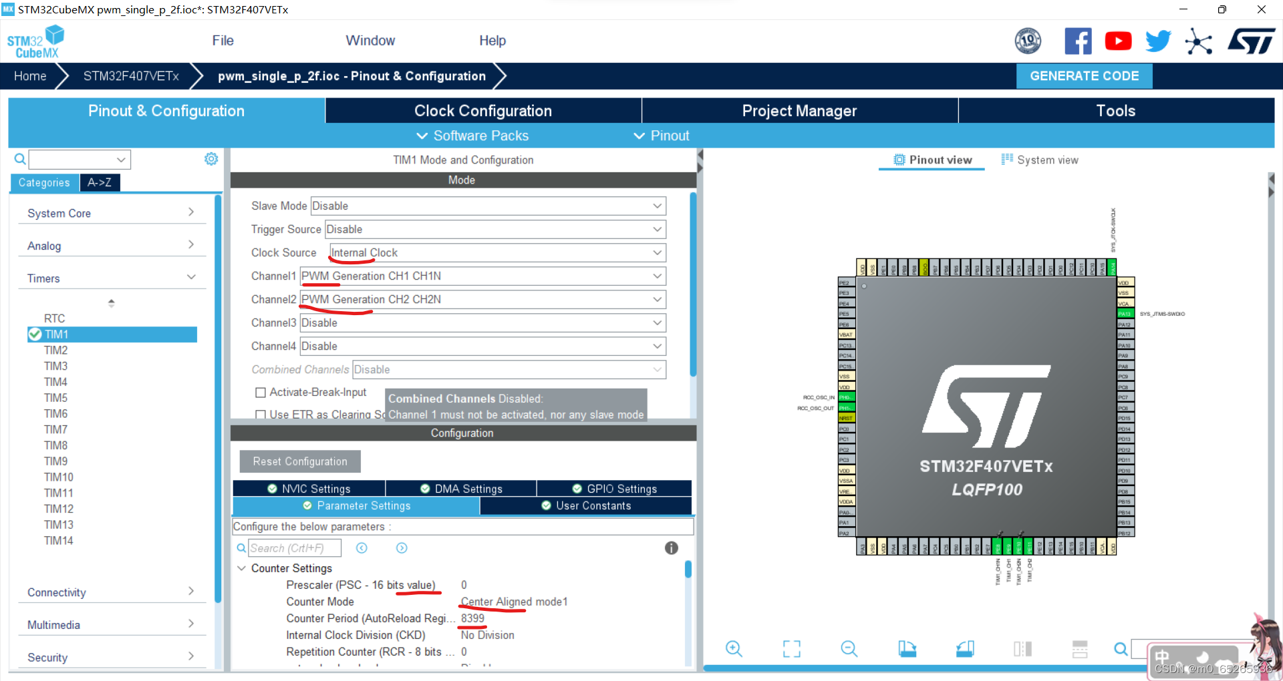Click the vertical split view icon
Screen dimensions: 1283x681
(x=1022, y=648)
